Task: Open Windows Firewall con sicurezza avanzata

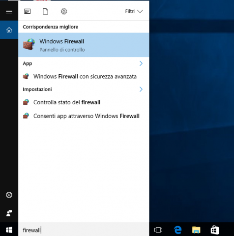Action: [84, 76]
